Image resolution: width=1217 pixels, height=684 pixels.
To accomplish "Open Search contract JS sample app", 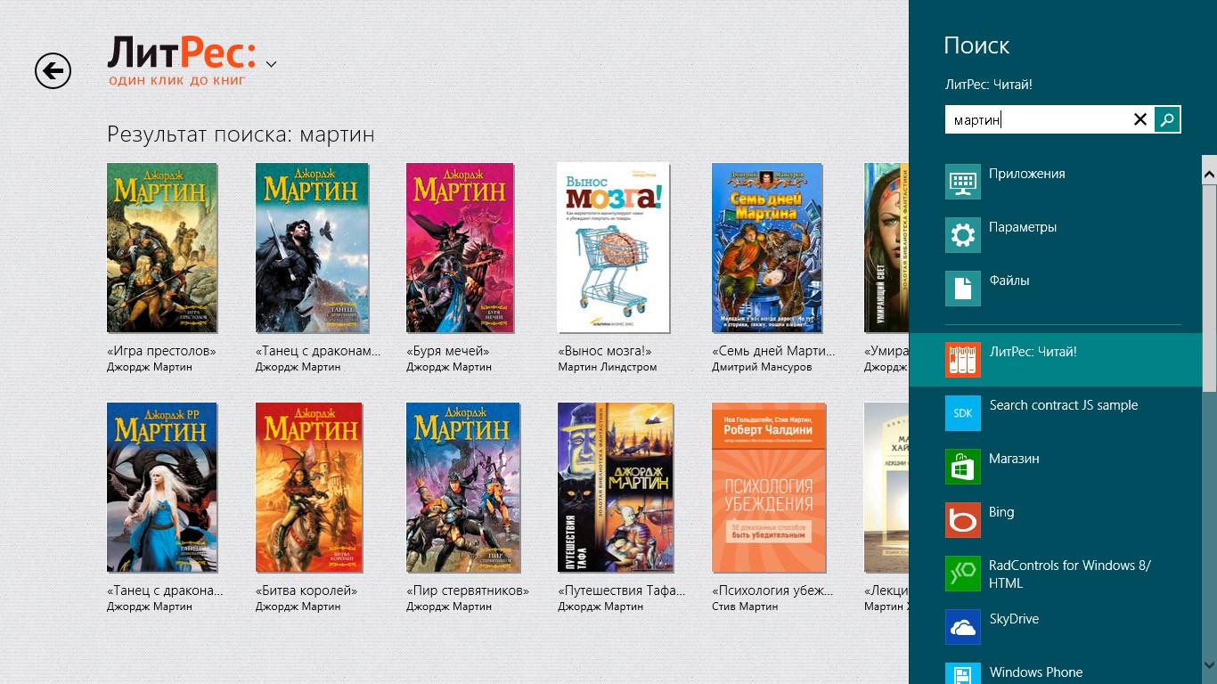I will click(1063, 405).
